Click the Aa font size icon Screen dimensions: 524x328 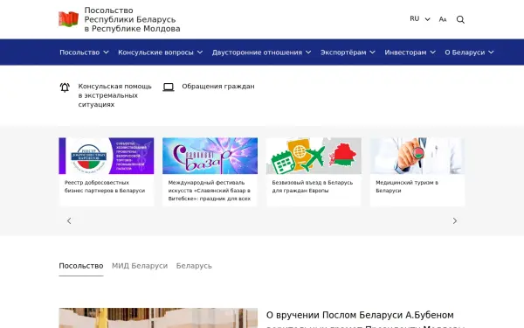[x=443, y=19]
